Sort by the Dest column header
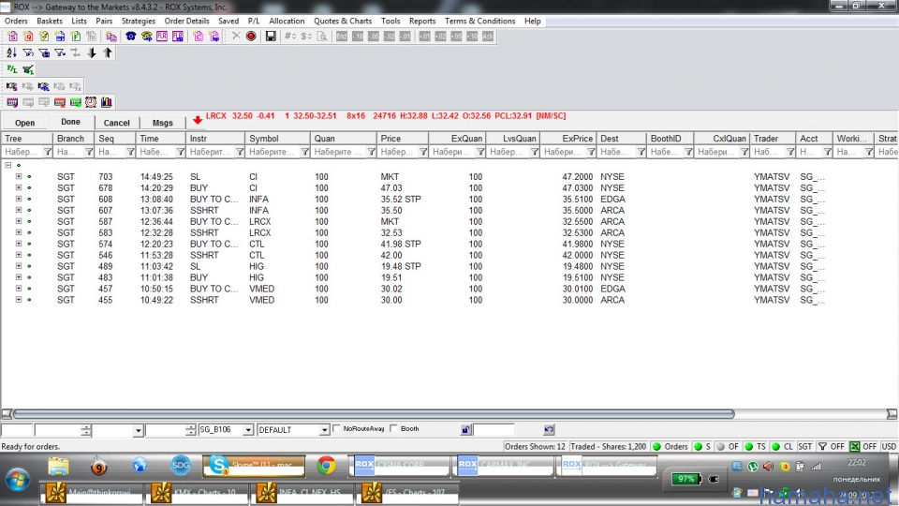The image size is (899, 506). click(x=622, y=139)
